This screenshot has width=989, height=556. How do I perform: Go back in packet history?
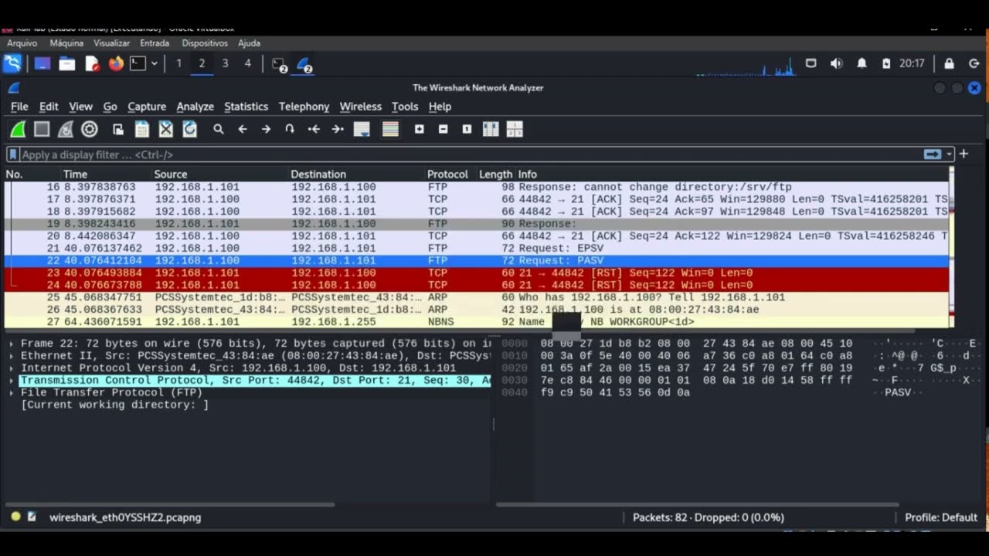point(243,130)
